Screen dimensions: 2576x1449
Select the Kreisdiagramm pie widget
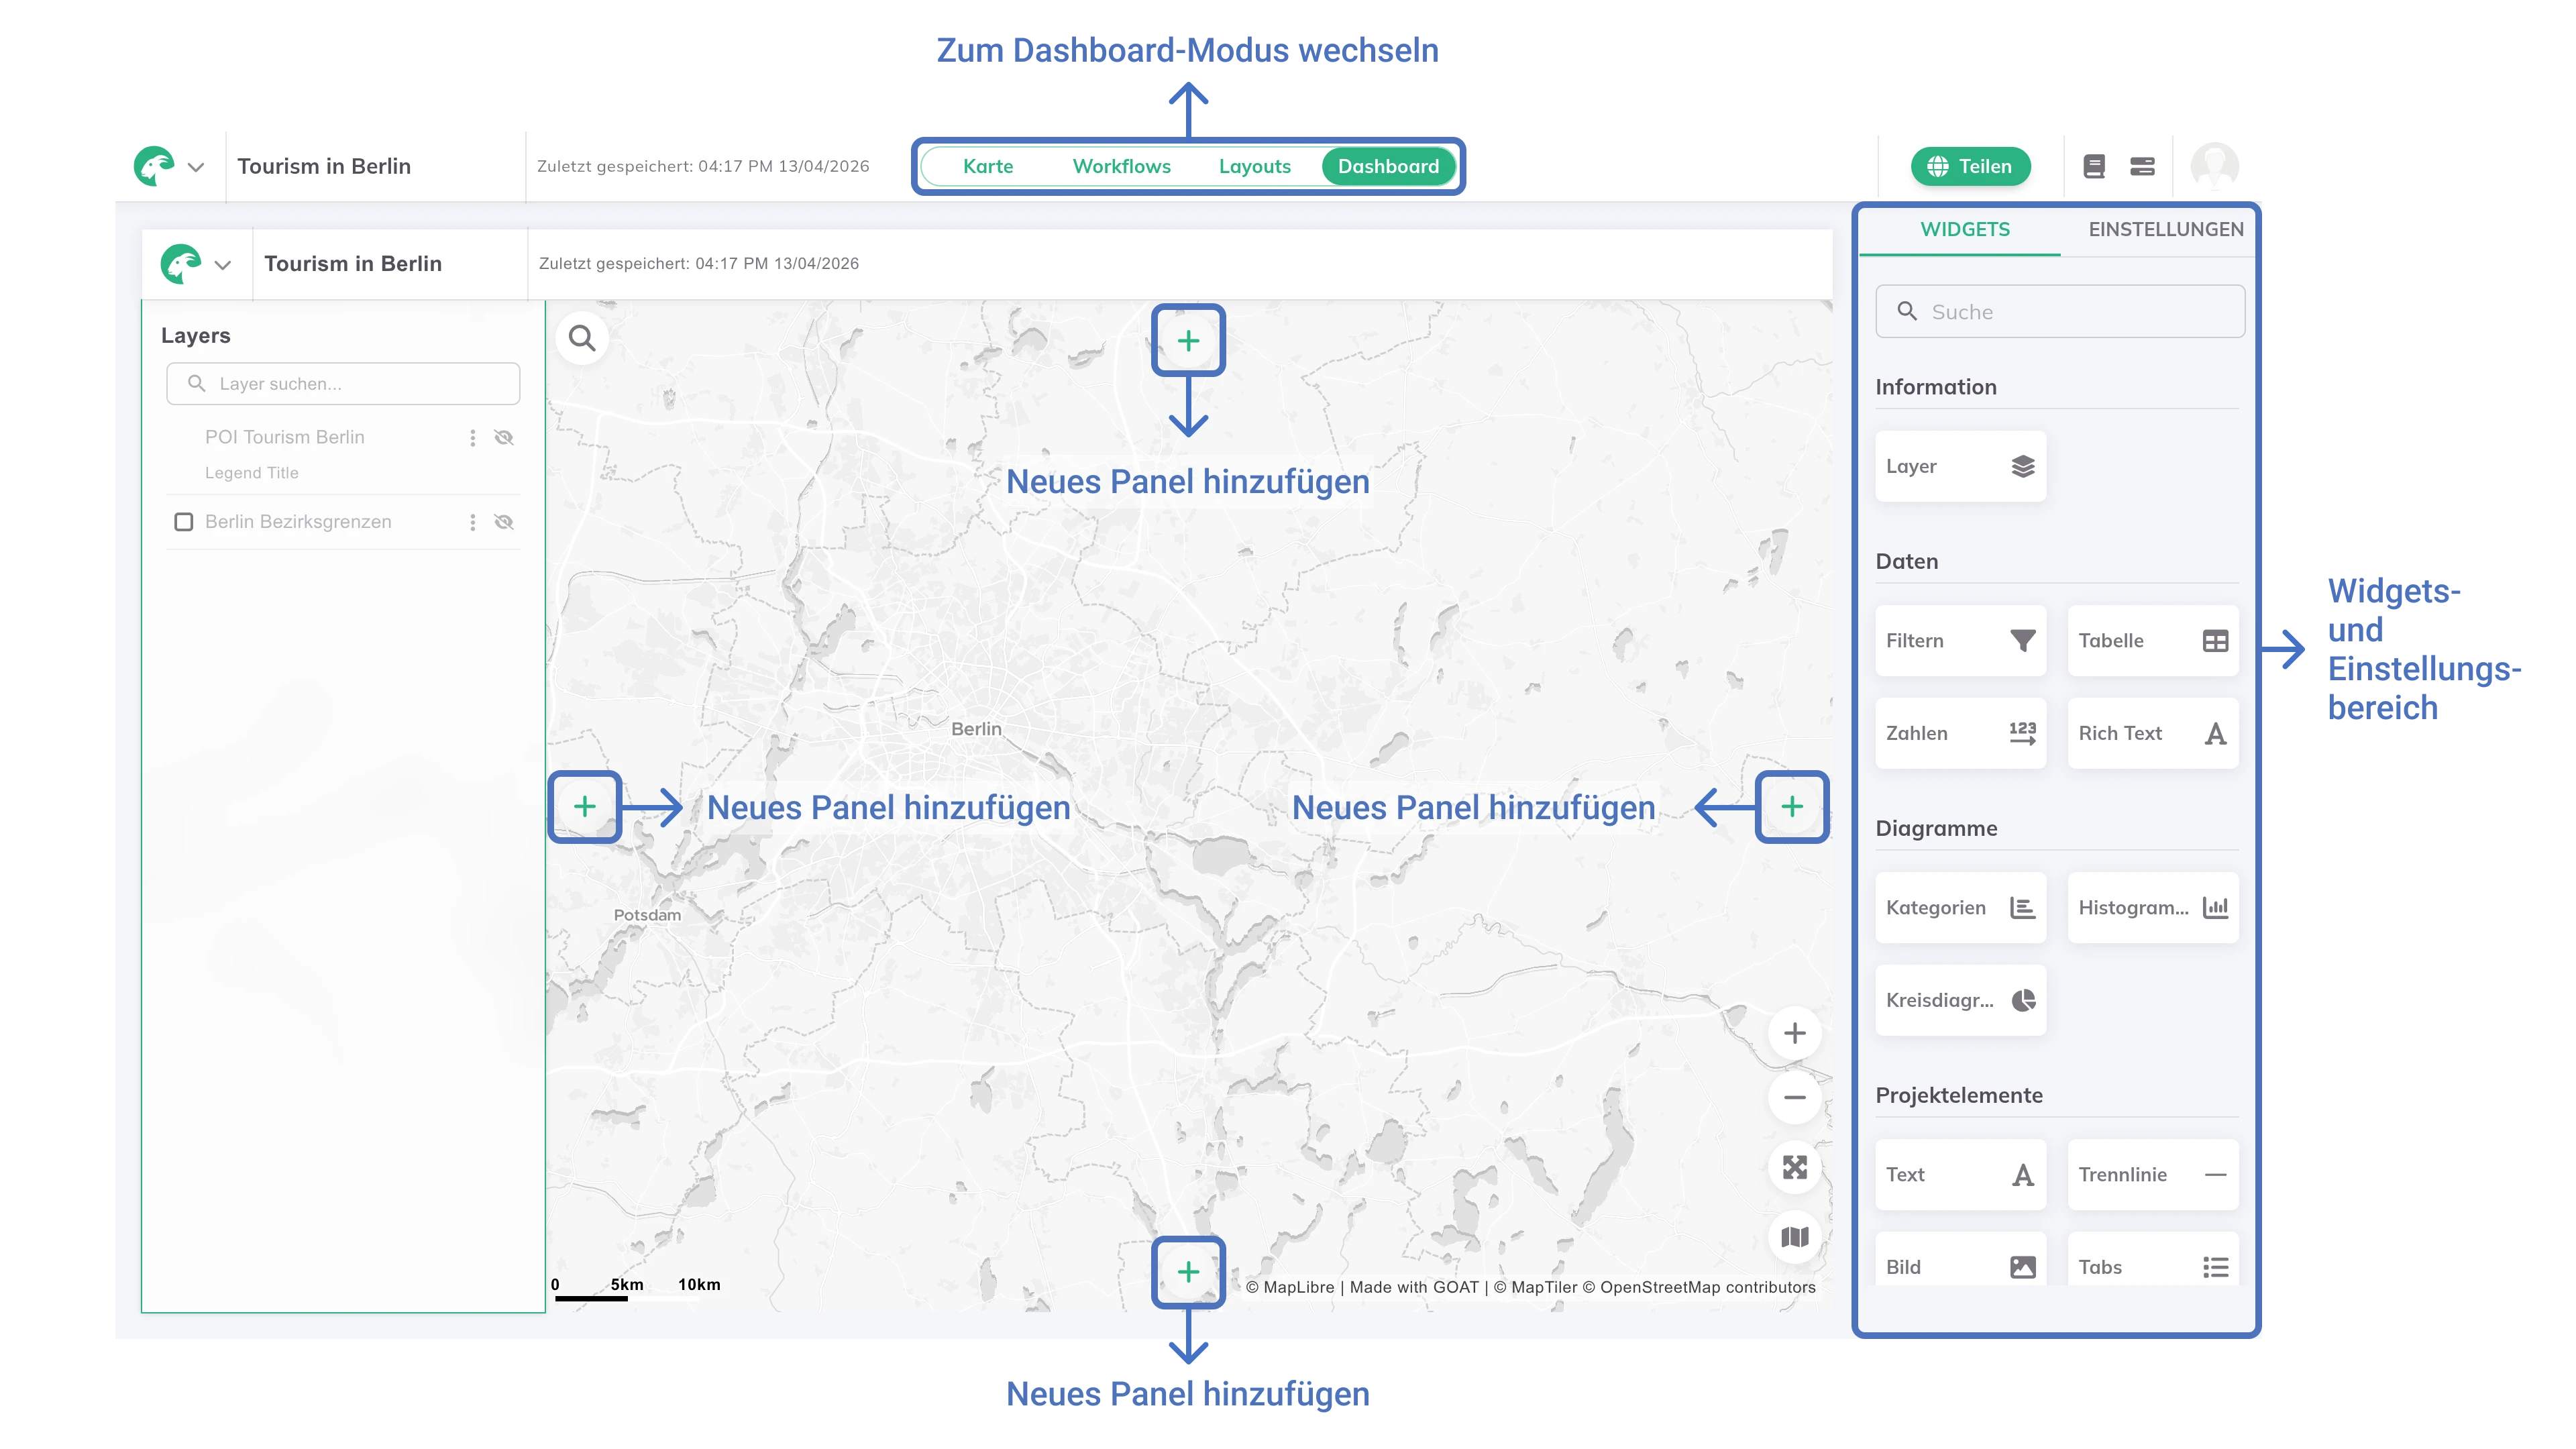(x=1960, y=1000)
